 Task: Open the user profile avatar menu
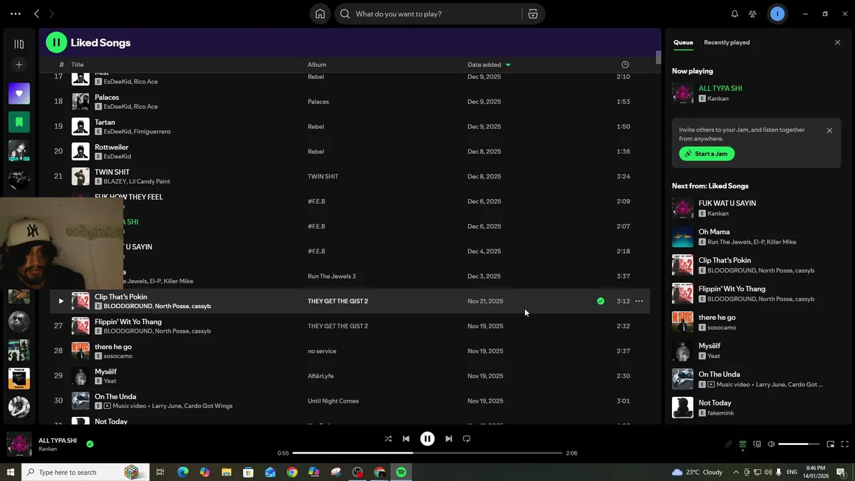(778, 14)
